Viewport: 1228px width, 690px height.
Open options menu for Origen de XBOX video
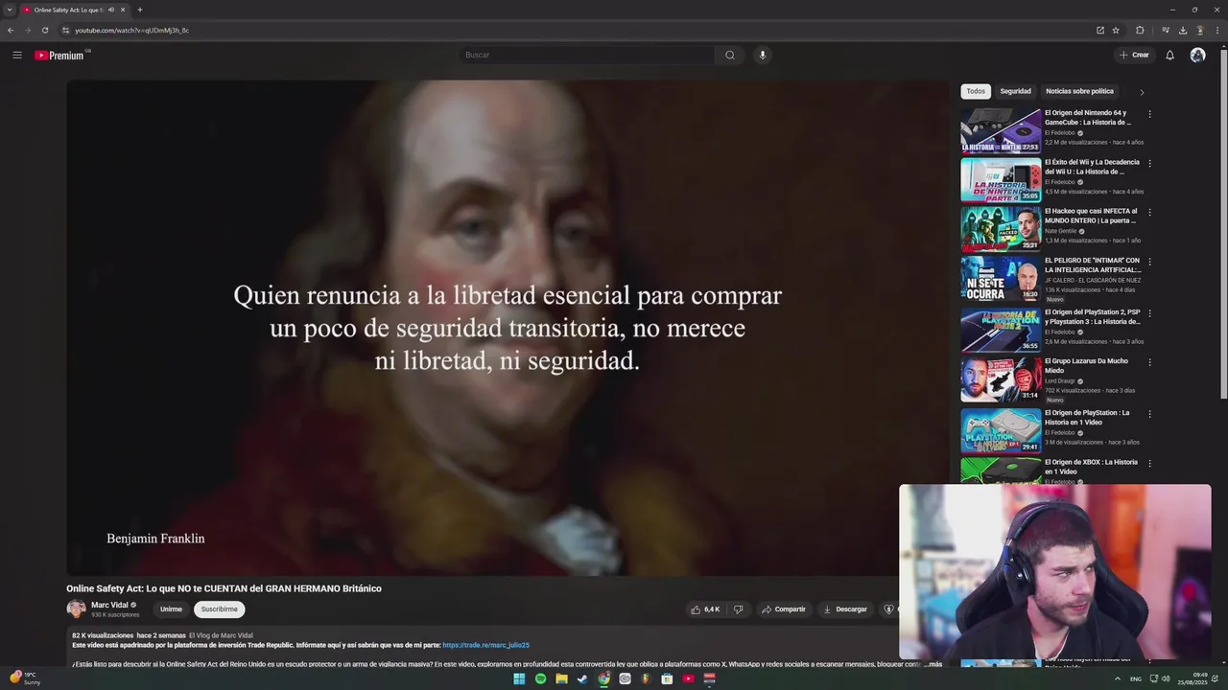[1149, 463]
